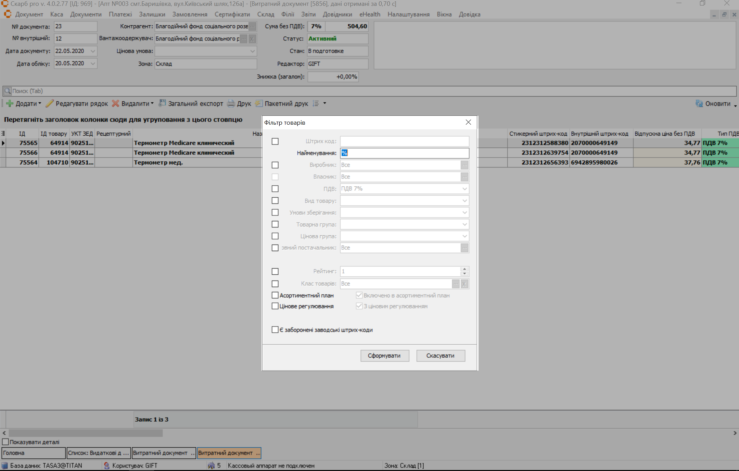
Task: Click the green plus Додати icon
Action: click(10, 103)
